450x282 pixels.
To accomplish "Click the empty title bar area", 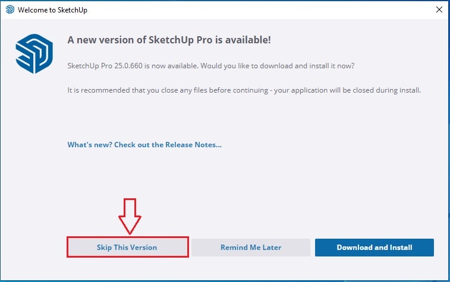I will pos(259,9).
